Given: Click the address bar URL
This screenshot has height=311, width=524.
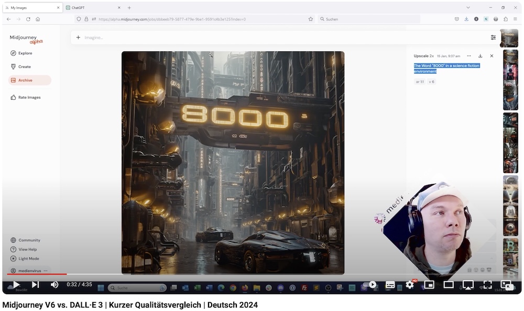Looking at the screenshot, I should tap(172, 19).
